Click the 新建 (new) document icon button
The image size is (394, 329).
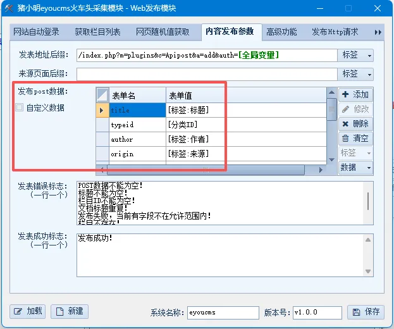tap(69, 311)
